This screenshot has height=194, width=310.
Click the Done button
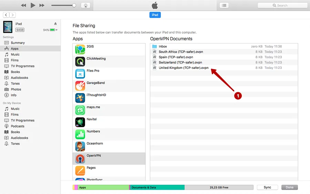[x=289, y=187]
